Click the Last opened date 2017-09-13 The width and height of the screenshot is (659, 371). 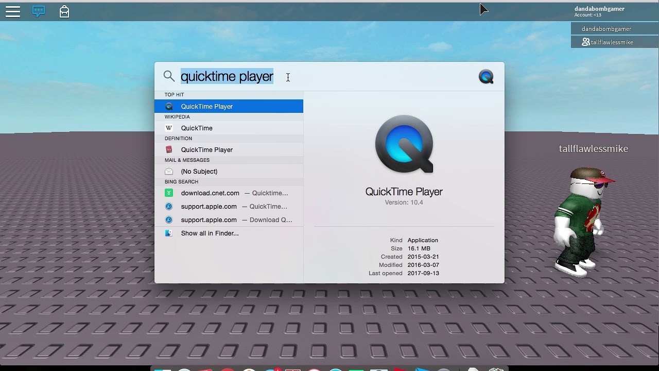pyautogui.click(x=423, y=273)
